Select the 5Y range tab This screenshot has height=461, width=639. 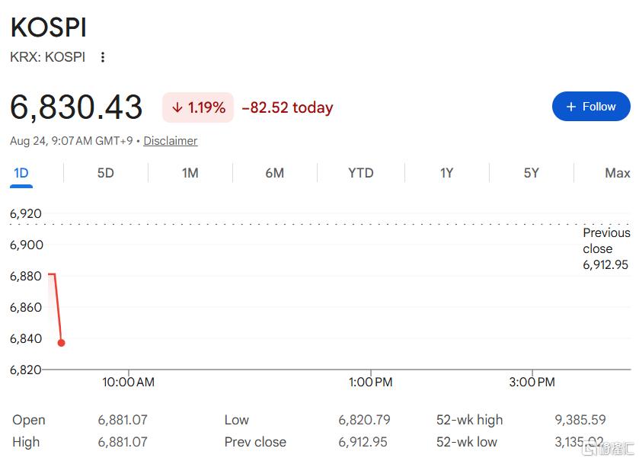pyautogui.click(x=532, y=173)
